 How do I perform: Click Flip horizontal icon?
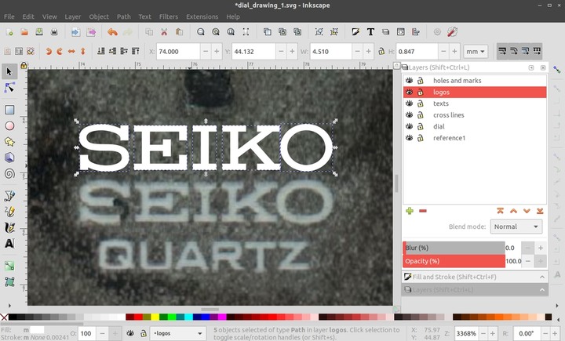pos(71,52)
